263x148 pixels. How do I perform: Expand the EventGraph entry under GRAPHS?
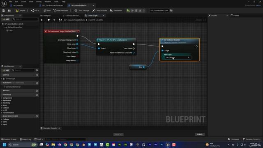point(2,79)
